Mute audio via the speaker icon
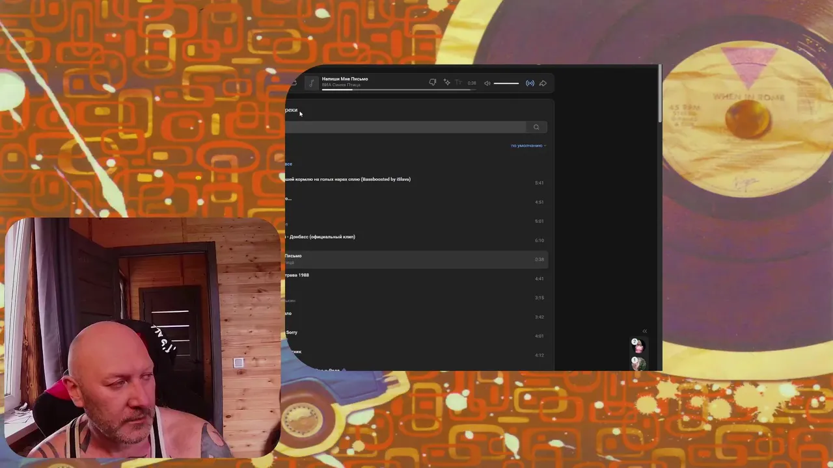833x468 pixels. click(487, 83)
